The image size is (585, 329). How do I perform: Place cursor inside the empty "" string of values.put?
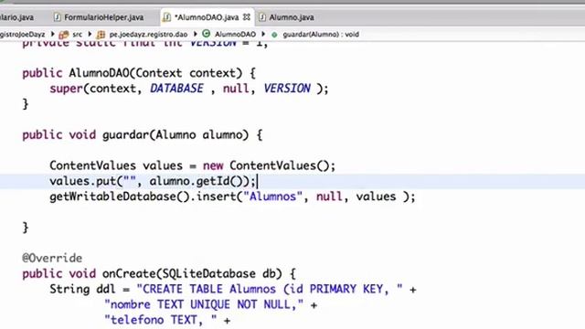coord(130,181)
